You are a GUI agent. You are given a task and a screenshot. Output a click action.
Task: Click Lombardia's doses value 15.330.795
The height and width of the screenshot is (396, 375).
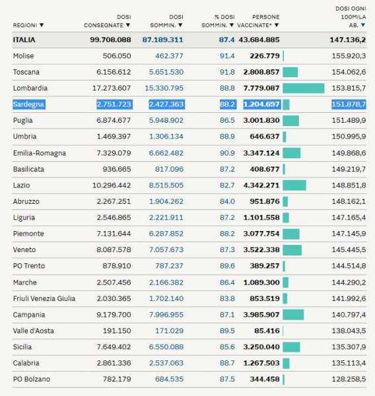(164, 88)
